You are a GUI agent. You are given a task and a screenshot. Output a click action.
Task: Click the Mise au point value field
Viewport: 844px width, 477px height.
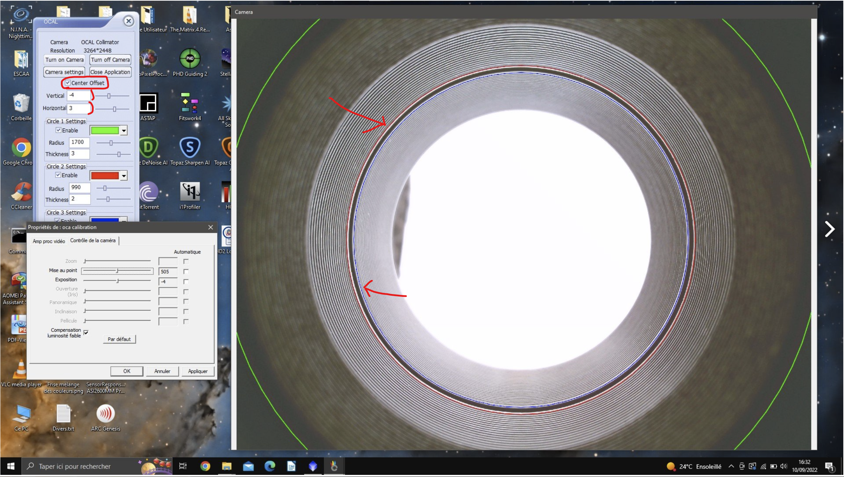168,272
